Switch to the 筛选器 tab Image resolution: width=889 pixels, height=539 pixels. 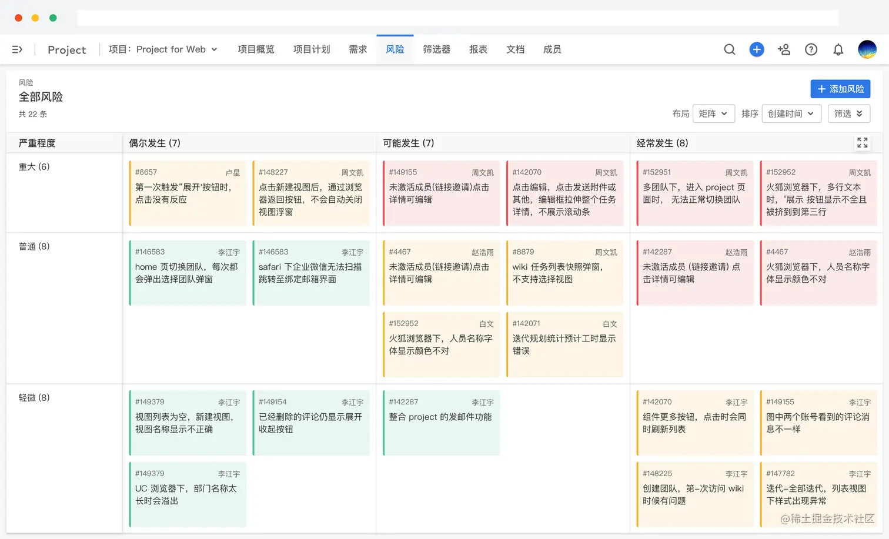(x=437, y=49)
